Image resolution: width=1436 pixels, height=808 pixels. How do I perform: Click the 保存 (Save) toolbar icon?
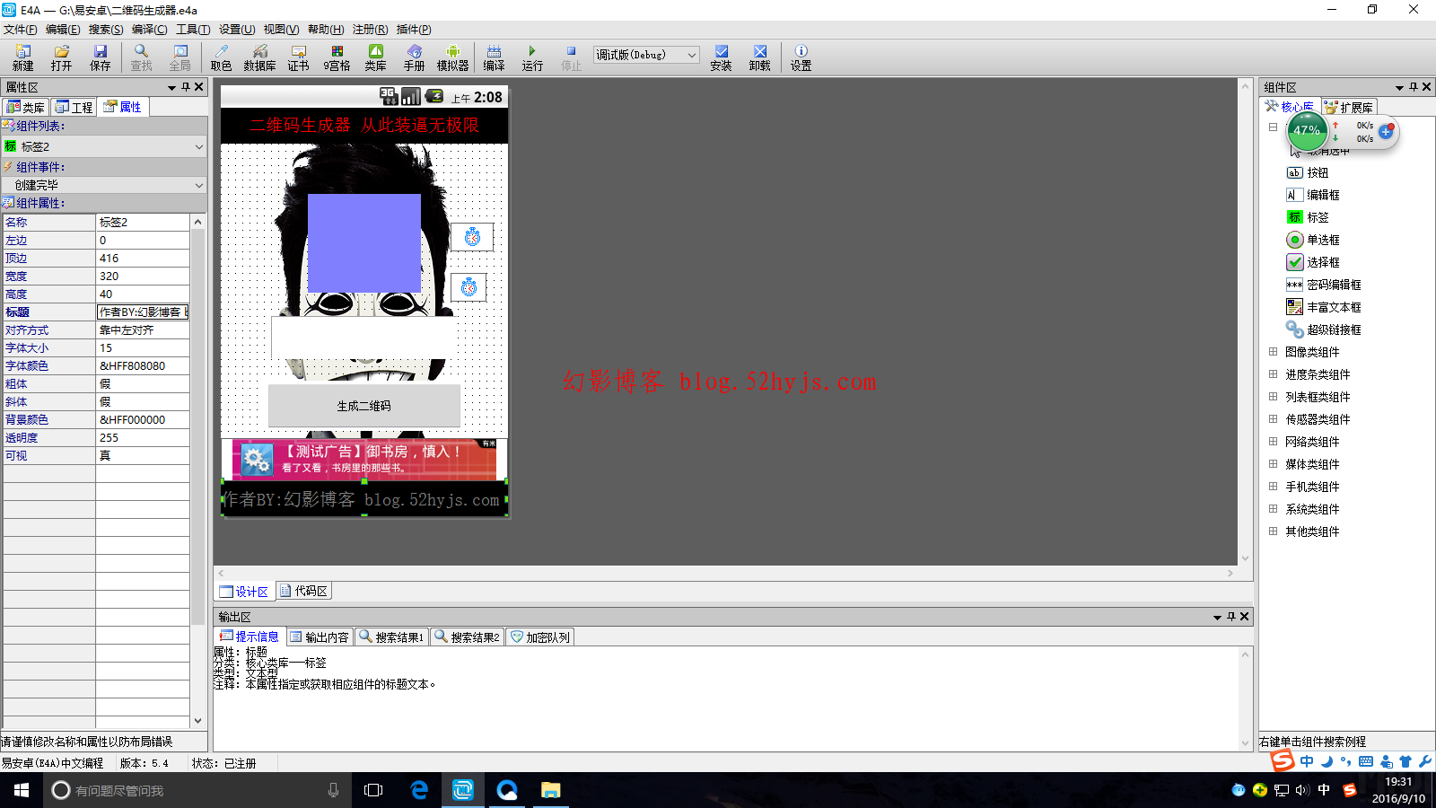pyautogui.click(x=100, y=57)
